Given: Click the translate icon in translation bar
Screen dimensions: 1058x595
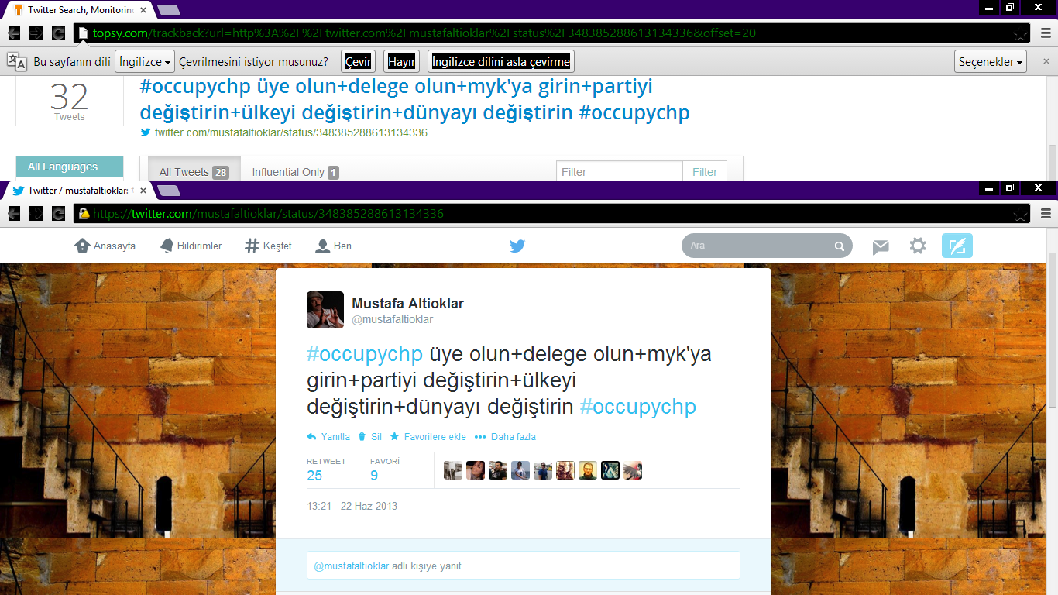Looking at the screenshot, I should [x=16, y=62].
